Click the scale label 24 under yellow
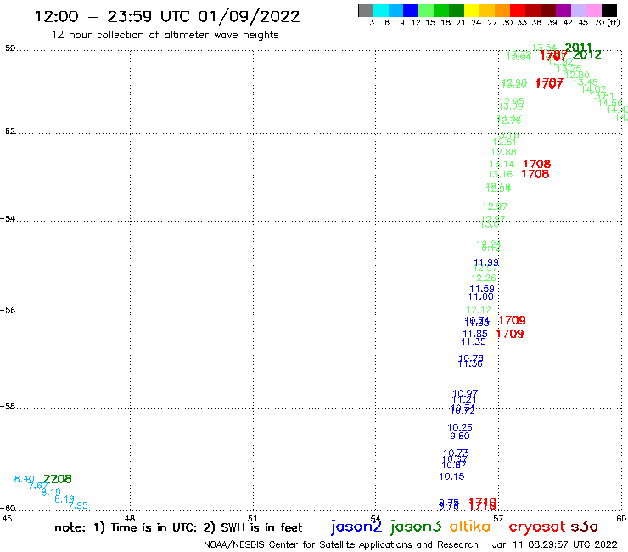Image resolution: width=628 pixels, height=552 pixels. 476,23
